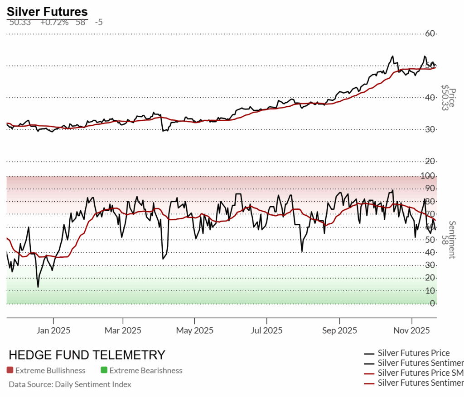The width and height of the screenshot is (464, 397).
Task: Select the Nov 2025 x-axis label
Action: (411, 331)
